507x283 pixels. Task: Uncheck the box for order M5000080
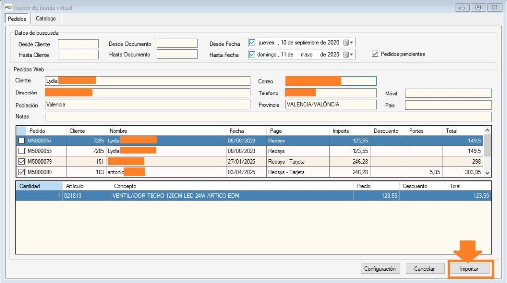point(21,172)
